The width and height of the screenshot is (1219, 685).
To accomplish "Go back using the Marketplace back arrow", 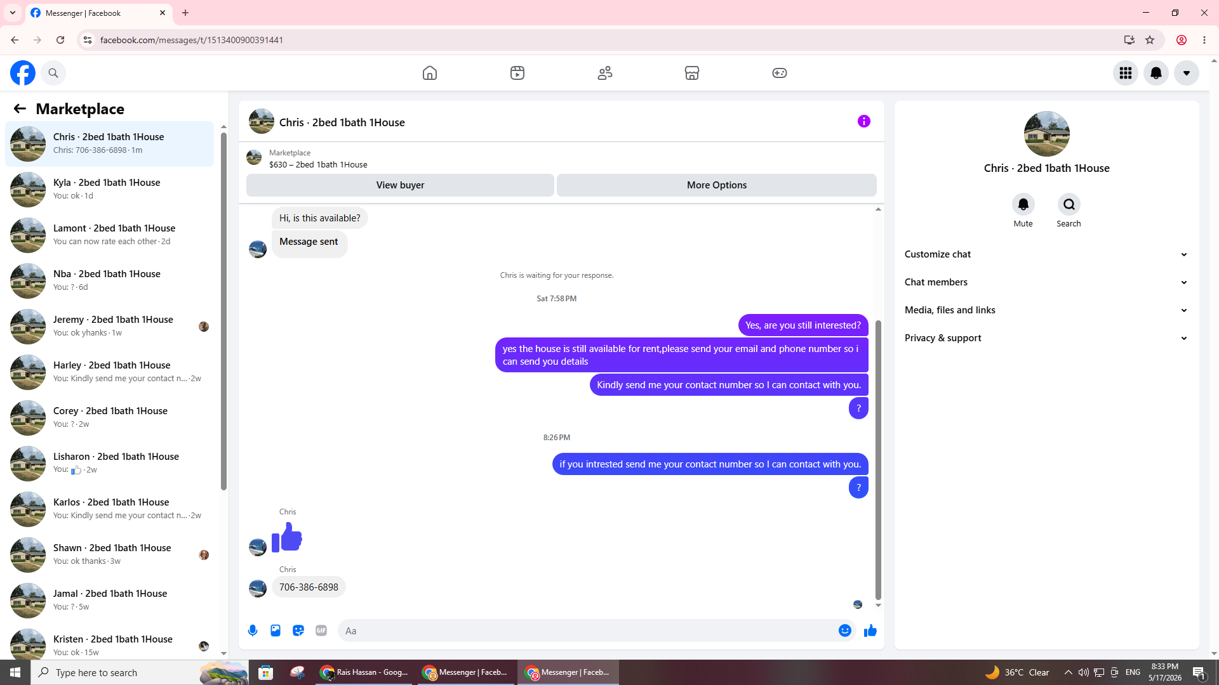I will click(20, 108).
